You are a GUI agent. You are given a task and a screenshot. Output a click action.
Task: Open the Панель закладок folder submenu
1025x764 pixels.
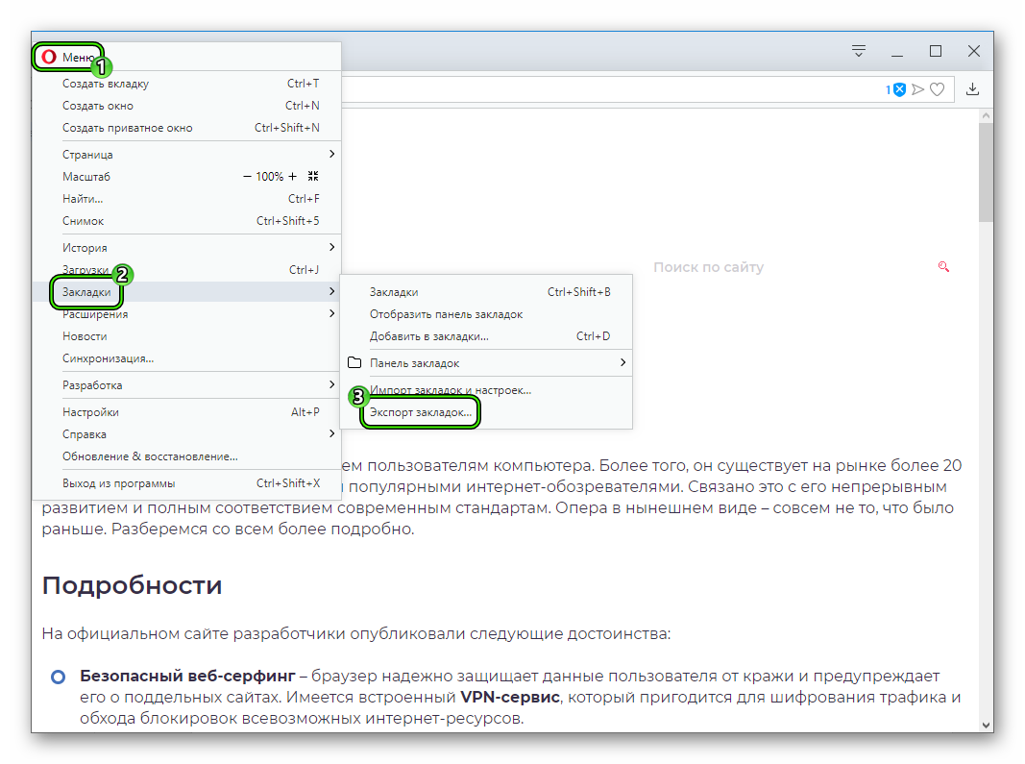(x=485, y=363)
